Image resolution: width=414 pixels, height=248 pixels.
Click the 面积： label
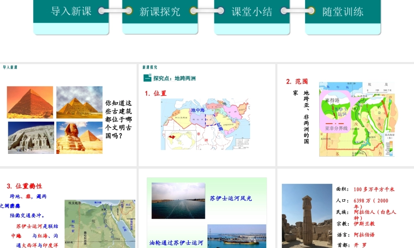point(343,189)
